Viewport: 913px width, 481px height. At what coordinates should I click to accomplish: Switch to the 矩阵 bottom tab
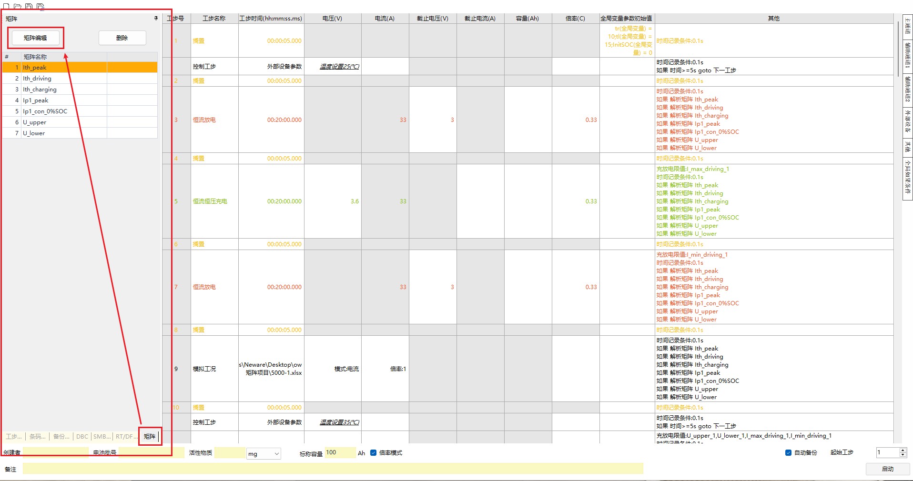pos(150,436)
